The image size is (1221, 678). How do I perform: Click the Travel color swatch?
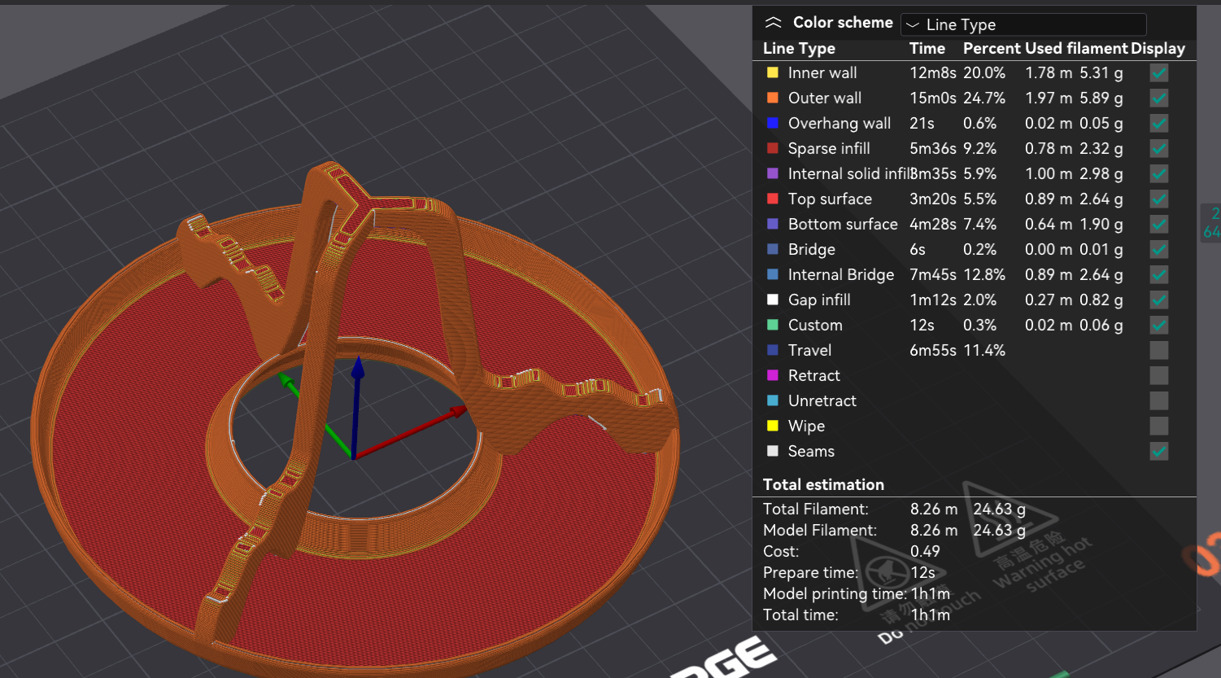tap(773, 350)
